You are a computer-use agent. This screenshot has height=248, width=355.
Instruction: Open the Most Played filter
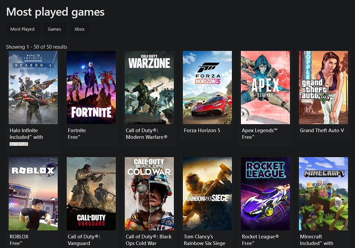click(x=23, y=29)
